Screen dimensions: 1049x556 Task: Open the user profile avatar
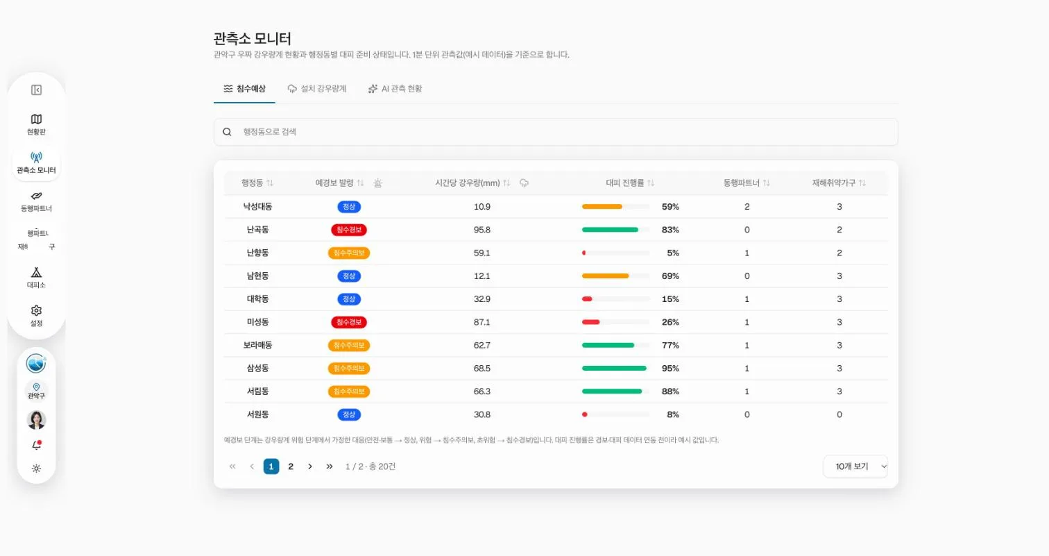pos(36,420)
